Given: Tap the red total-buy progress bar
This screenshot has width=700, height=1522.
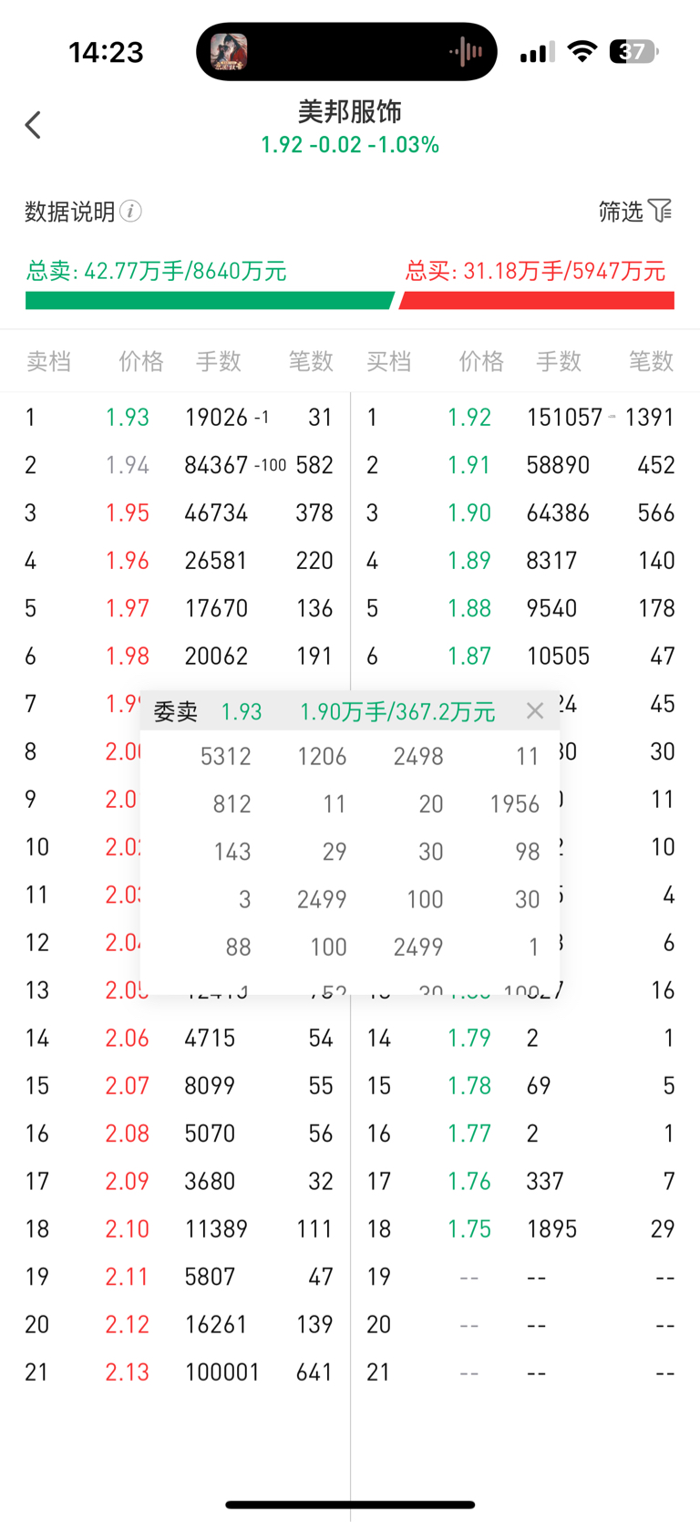Looking at the screenshot, I should 537,301.
